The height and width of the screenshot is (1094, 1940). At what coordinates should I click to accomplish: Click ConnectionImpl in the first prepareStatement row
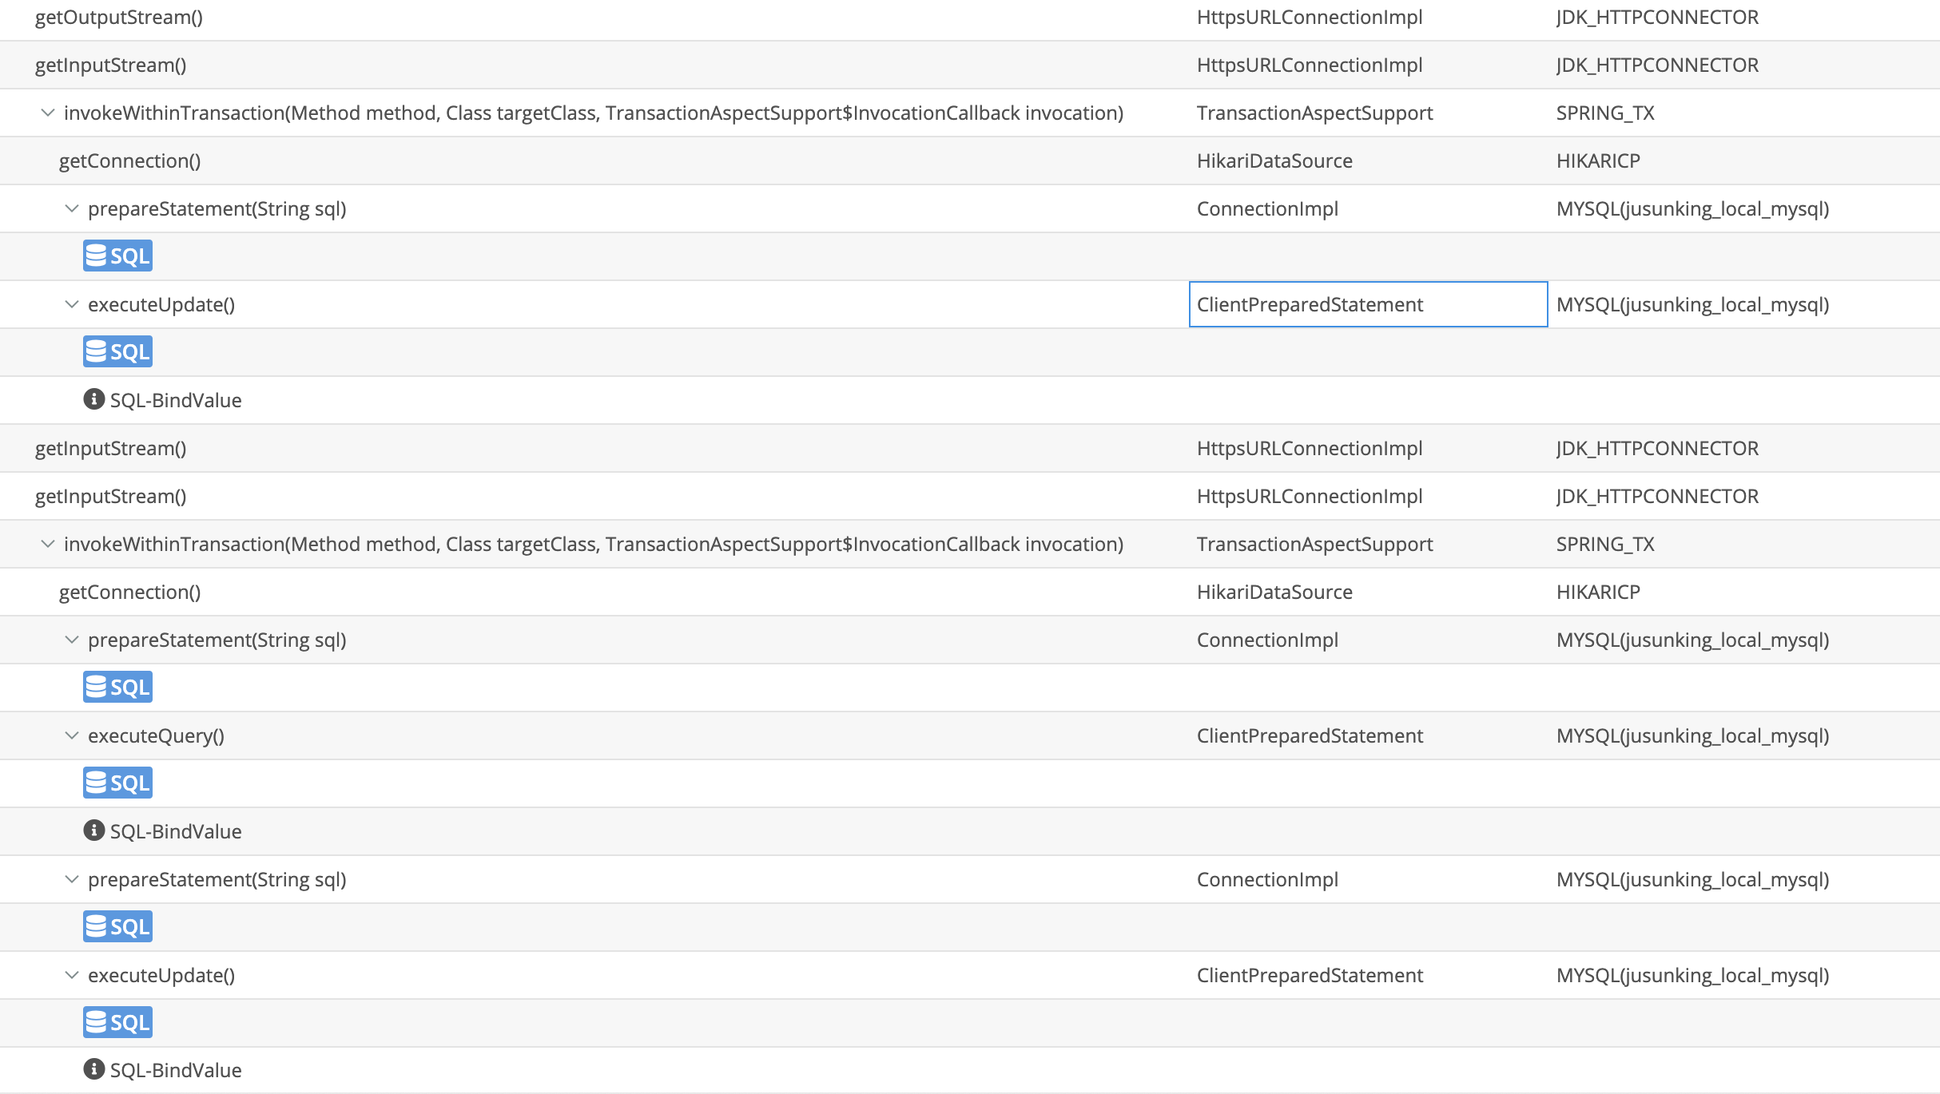pyautogui.click(x=1267, y=208)
